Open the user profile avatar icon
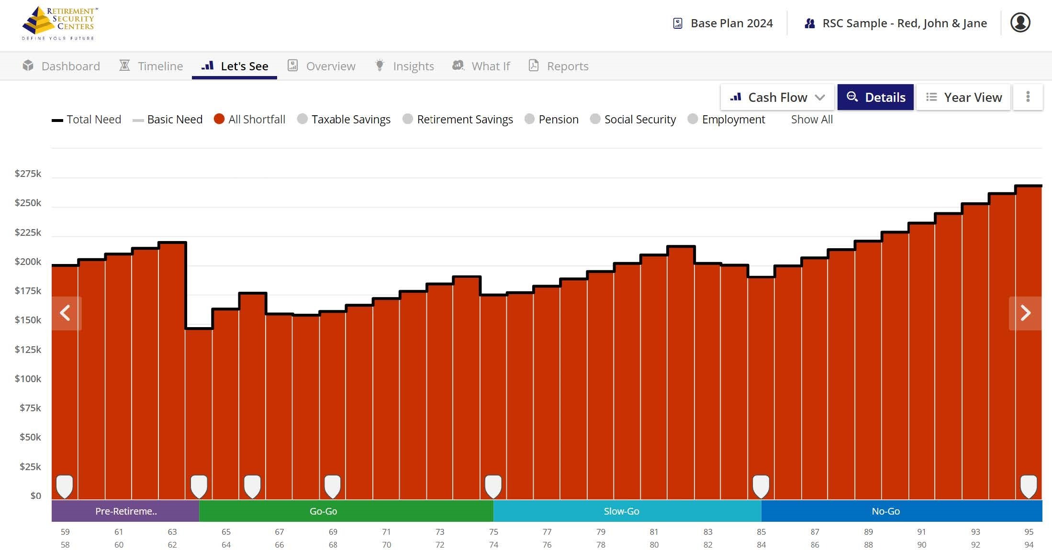The image size is (1052, 550). [1020, 22]
